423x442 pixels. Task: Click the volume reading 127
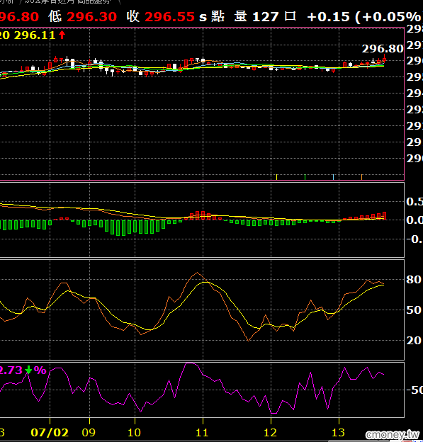(266, 16)
